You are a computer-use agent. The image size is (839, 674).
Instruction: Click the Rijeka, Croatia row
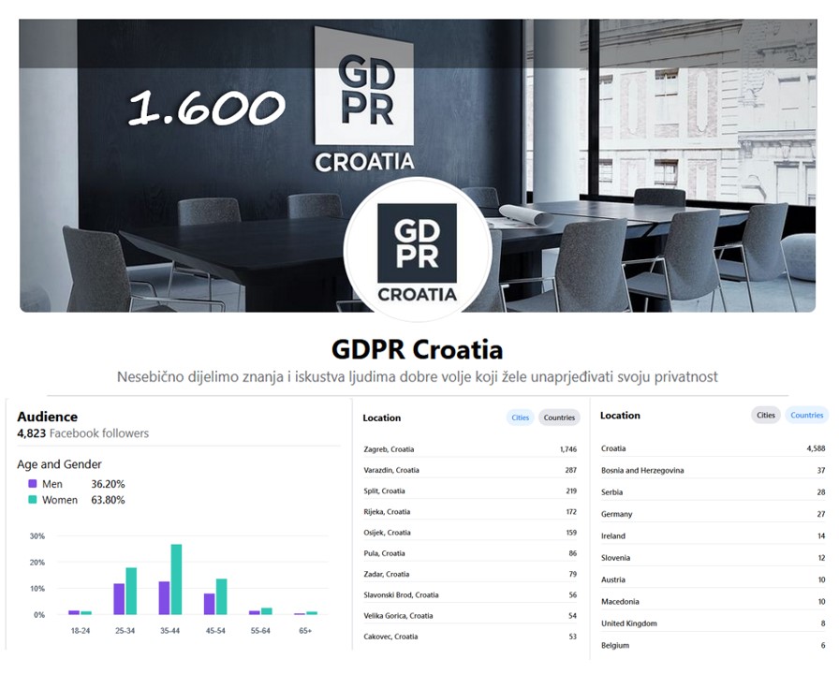[470, 512]
